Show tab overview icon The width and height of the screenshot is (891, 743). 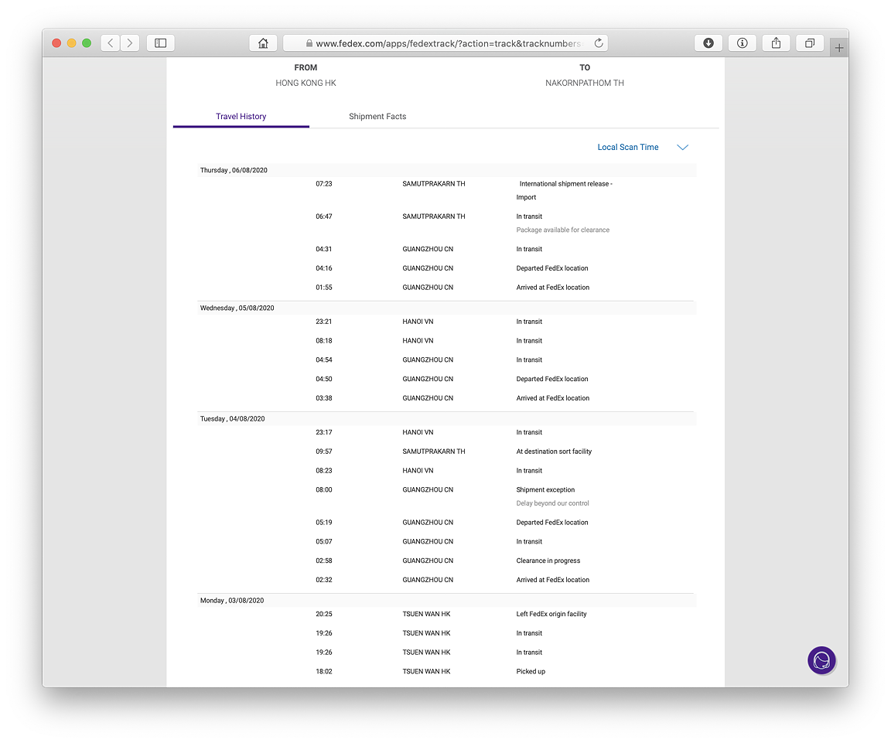point(810,43)
